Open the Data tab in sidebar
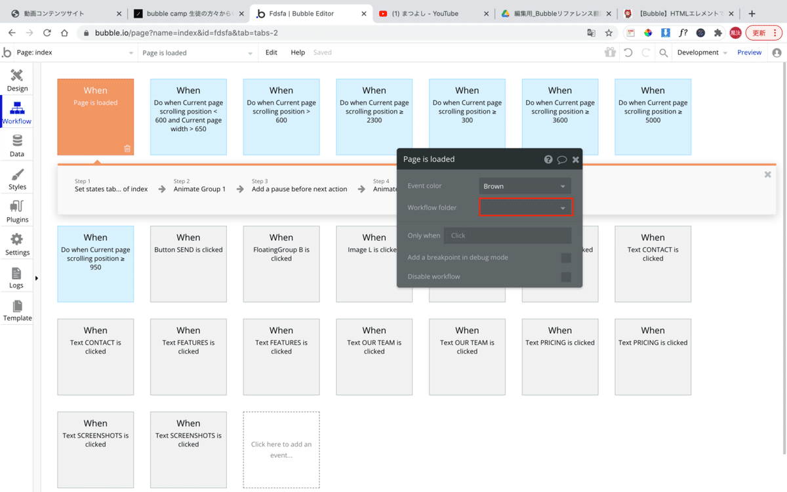Viewport: 787px width, 492px height. pos(17,146)
